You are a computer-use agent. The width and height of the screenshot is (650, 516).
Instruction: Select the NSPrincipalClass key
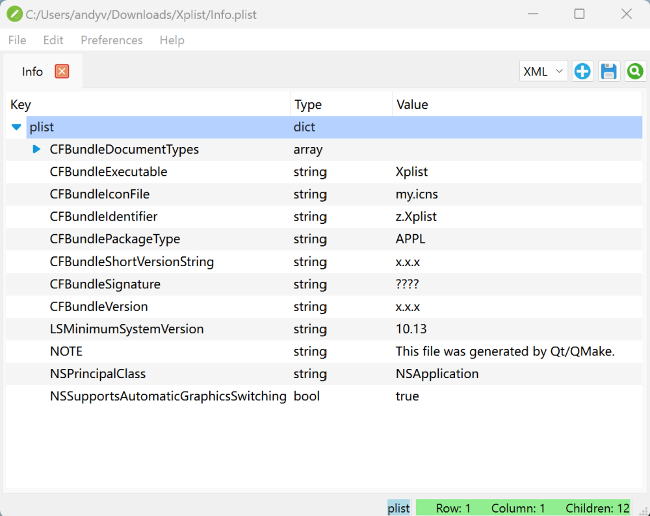coord(97,374)
